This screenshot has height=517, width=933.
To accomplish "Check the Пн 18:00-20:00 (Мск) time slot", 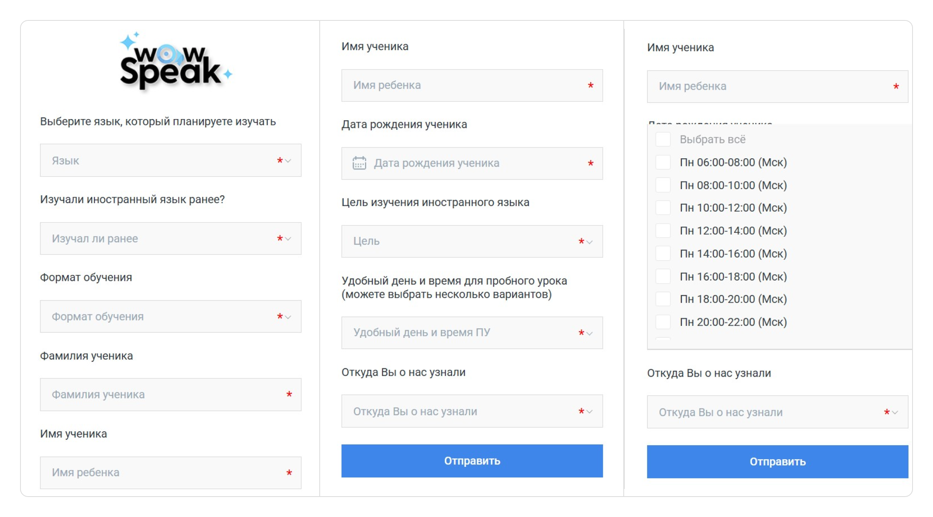I will pyautogui.click(x=663, y=299).
